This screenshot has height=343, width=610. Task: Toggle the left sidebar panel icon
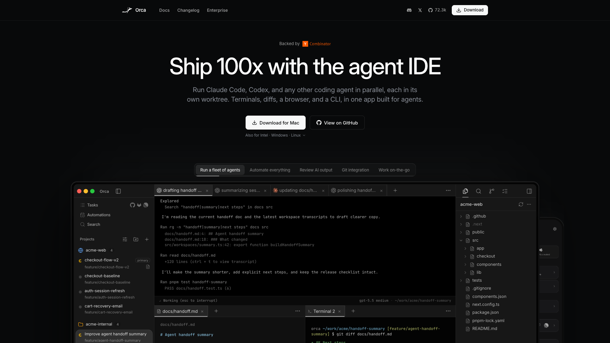(118, 191)
